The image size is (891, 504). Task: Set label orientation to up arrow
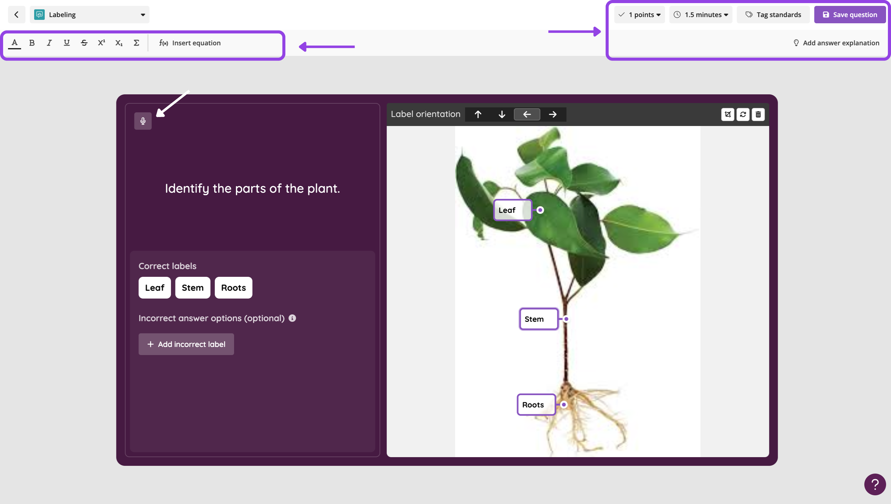pos(478,114)
